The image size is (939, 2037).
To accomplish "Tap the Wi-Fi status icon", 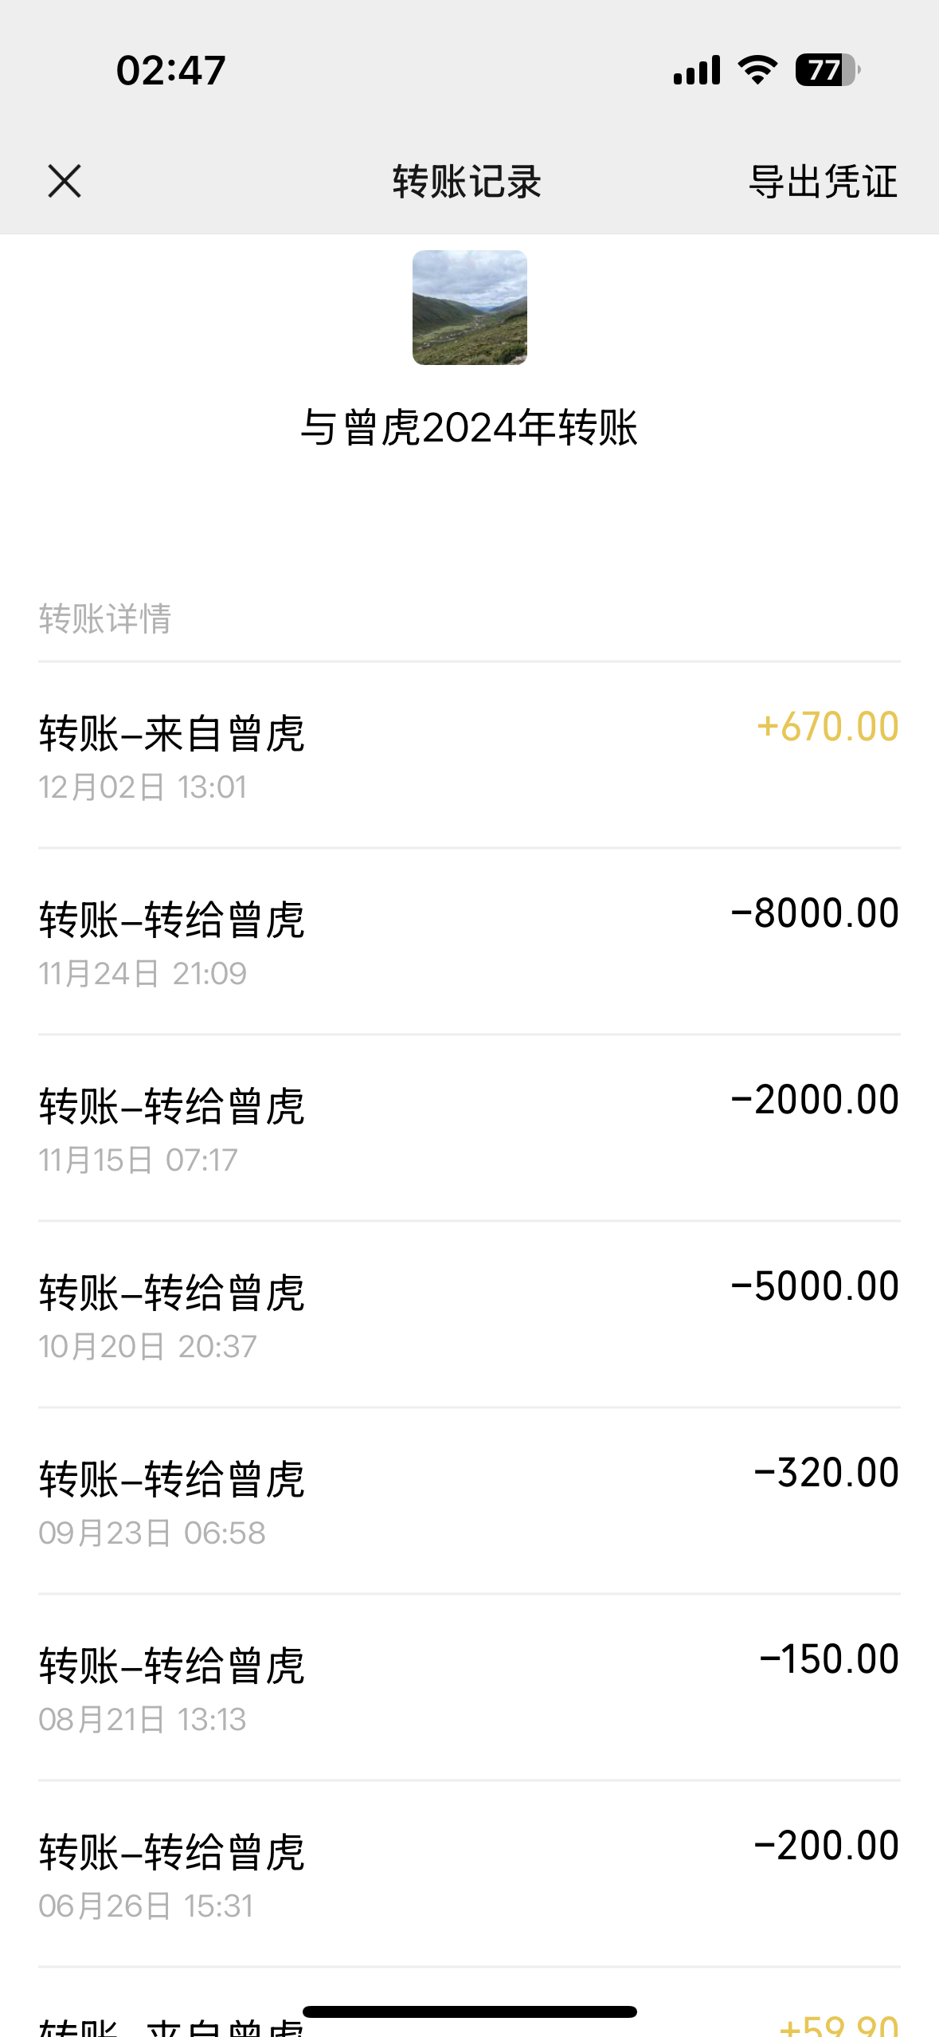I will tap(757, 70).
